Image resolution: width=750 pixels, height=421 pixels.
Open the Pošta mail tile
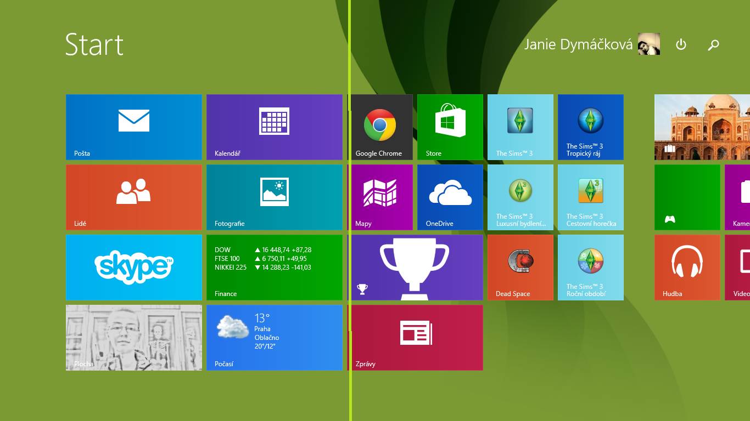coord(134,127)
